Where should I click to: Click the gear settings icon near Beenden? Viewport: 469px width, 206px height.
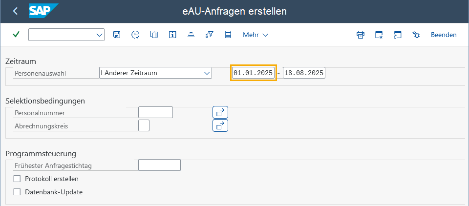[x=416, y=35]
